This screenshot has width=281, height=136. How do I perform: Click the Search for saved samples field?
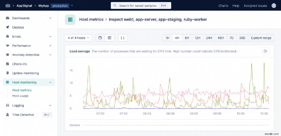141,6
